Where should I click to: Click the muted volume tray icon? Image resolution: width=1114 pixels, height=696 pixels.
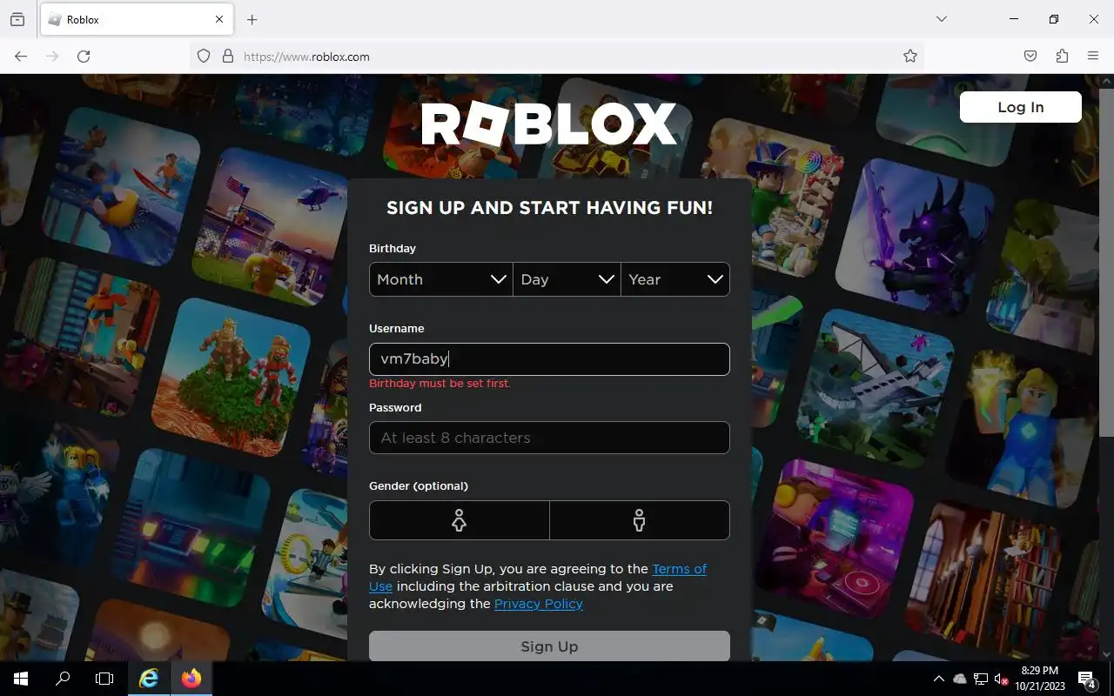[1001, 679]
